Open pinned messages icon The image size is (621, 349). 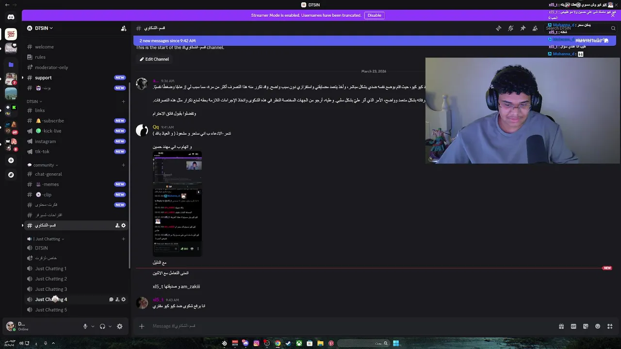click(523, 28)
